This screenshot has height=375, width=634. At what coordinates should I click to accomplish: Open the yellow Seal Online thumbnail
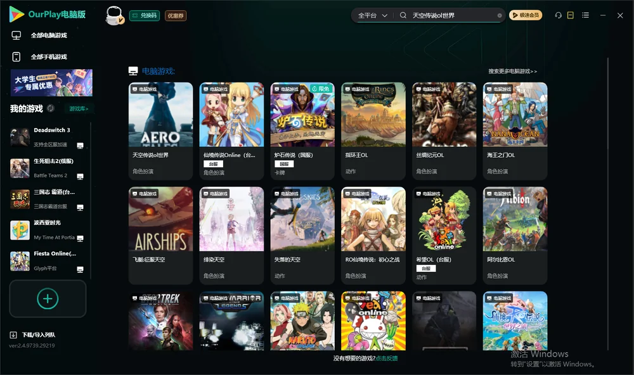tap(373, 321)
